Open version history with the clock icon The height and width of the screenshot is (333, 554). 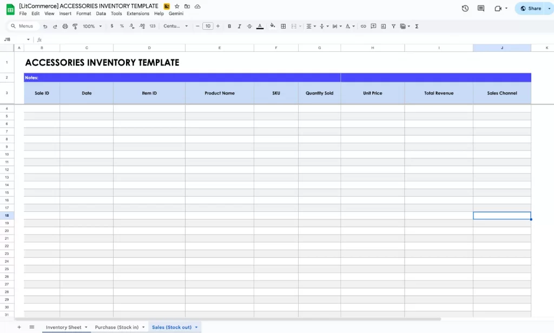click(465, 8)
